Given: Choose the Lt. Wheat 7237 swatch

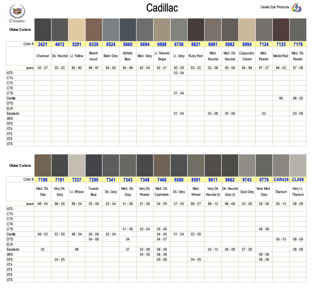Looking at the screenshot, I should [77, 165].
